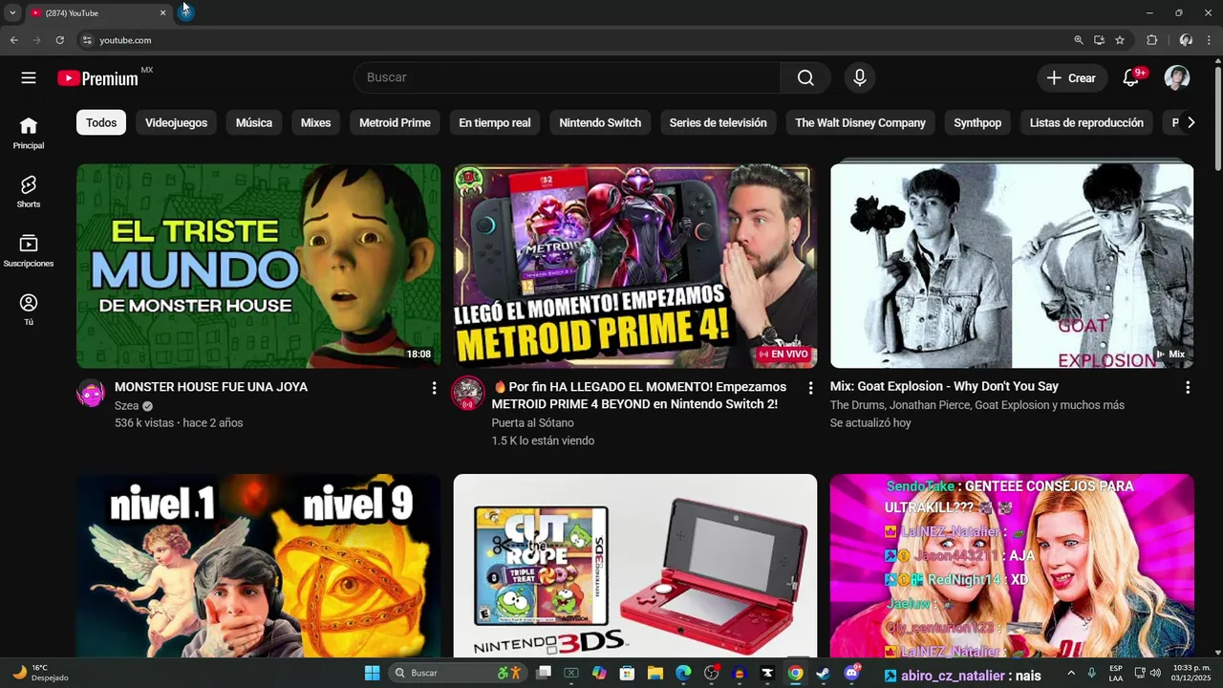Screen dimensions: 1223x688
Task: Open the Chrome extensions puzzle icon
Action: (x=1152, y=40)
